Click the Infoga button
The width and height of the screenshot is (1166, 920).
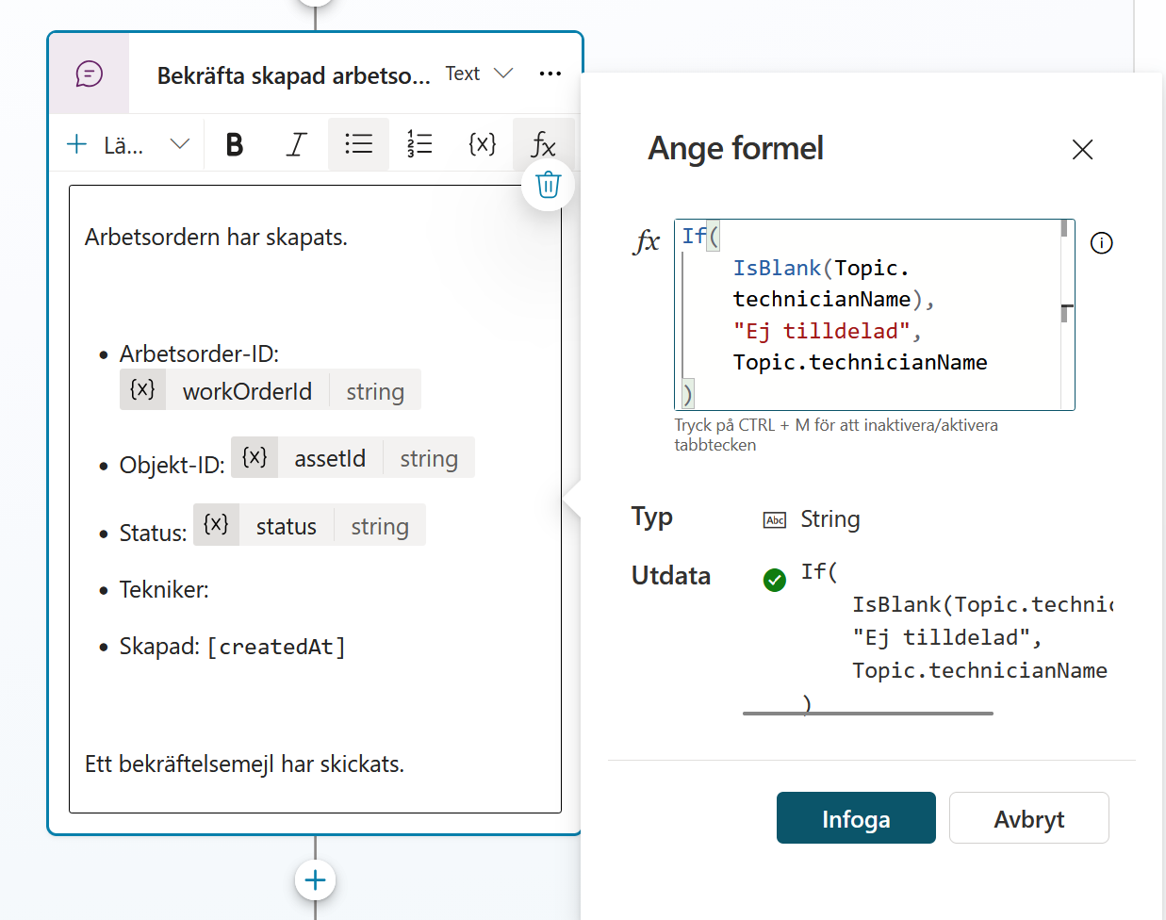pos(856,818)
